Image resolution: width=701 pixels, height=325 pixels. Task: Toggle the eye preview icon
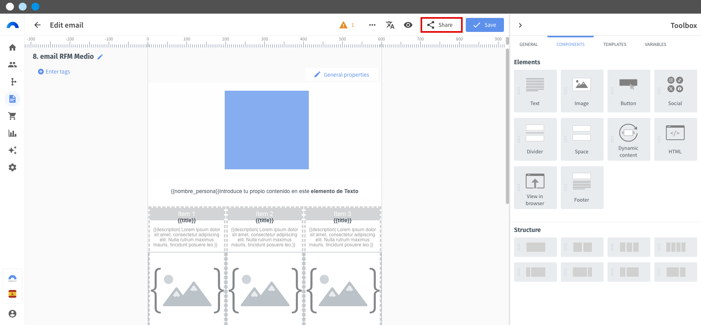(408, 25)
